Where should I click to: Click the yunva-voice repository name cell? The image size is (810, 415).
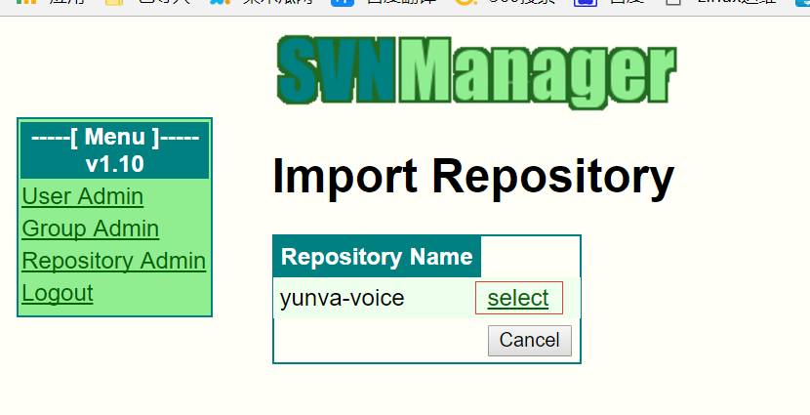[x=343, y=298]
